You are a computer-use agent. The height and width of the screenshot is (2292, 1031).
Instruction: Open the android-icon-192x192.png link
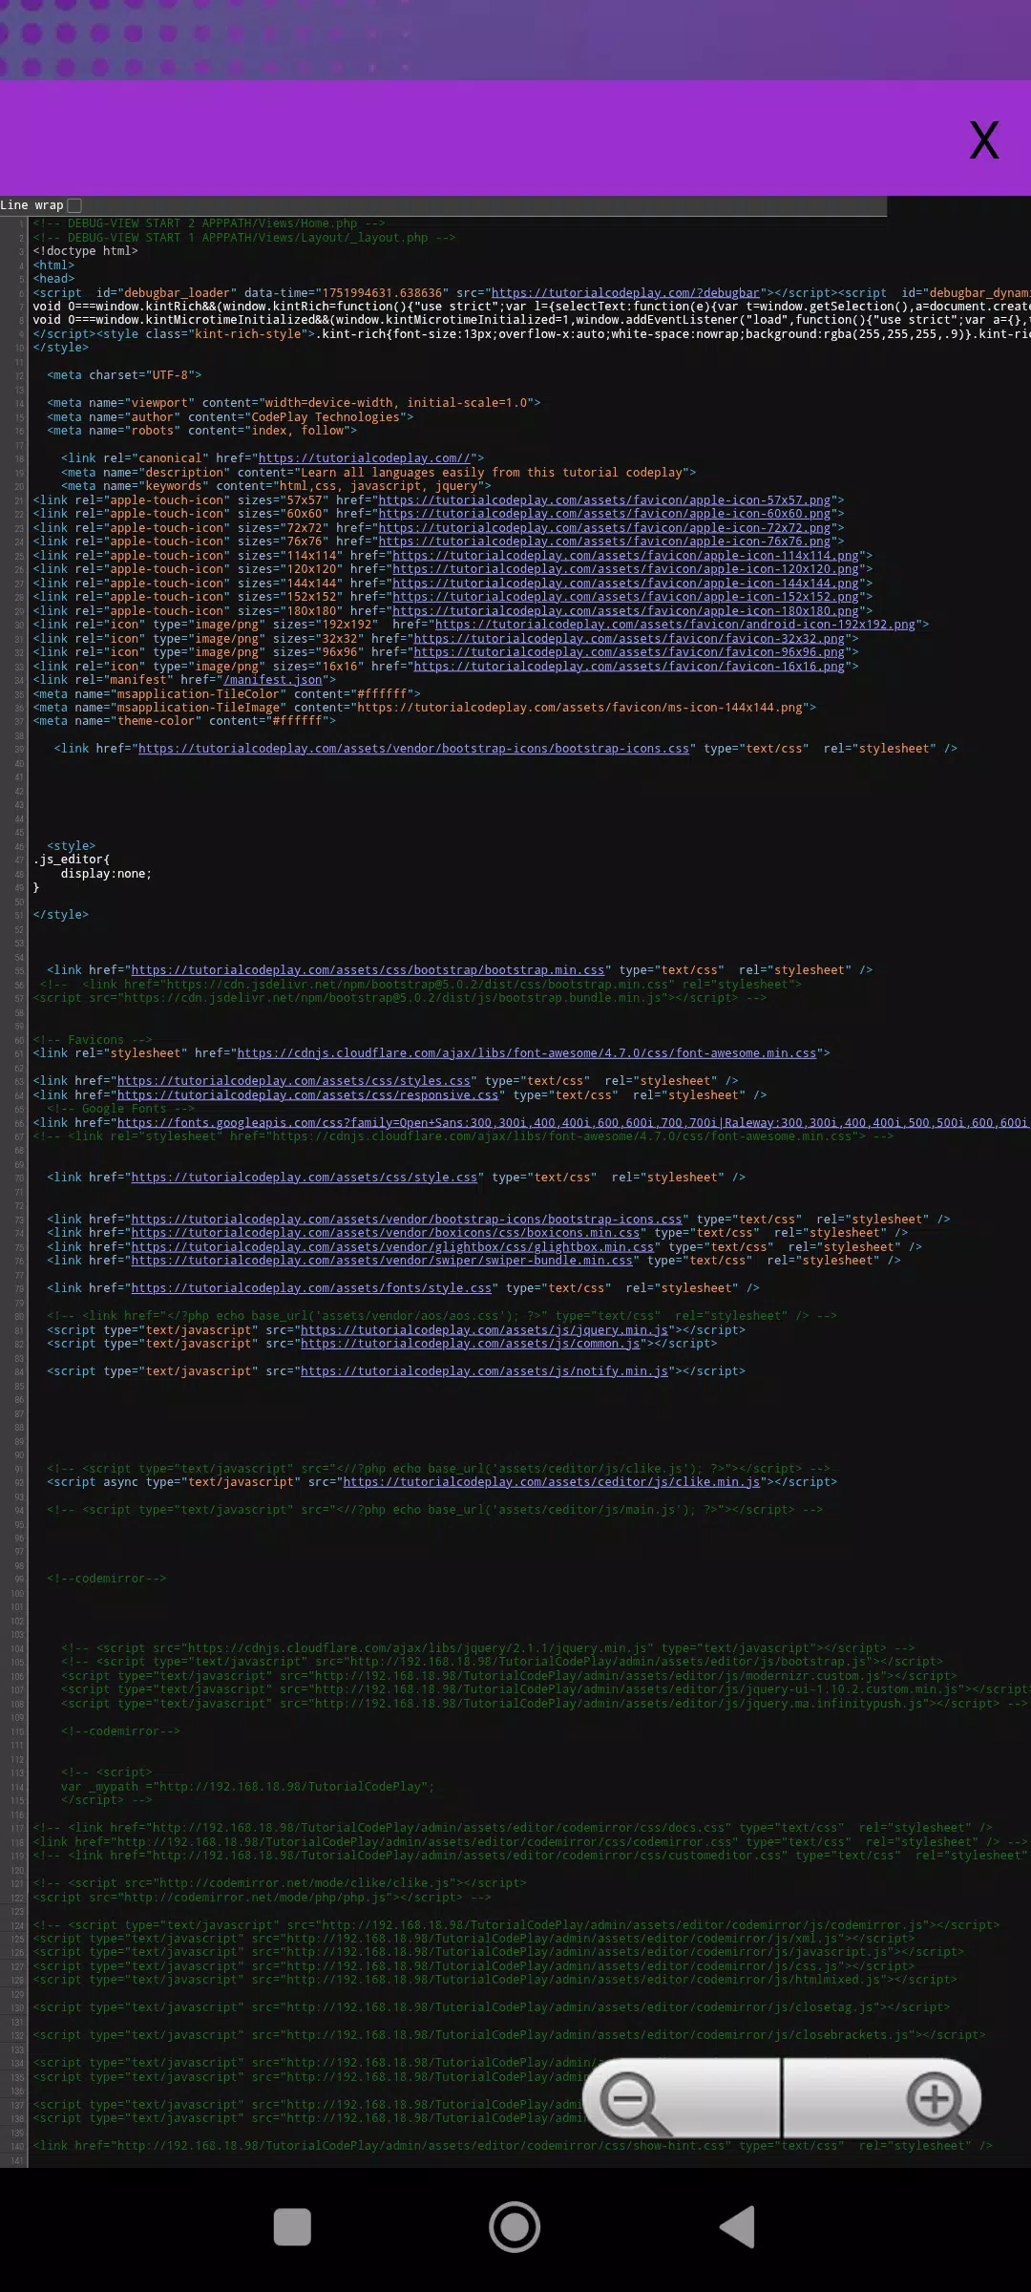(x=675, y=625)
